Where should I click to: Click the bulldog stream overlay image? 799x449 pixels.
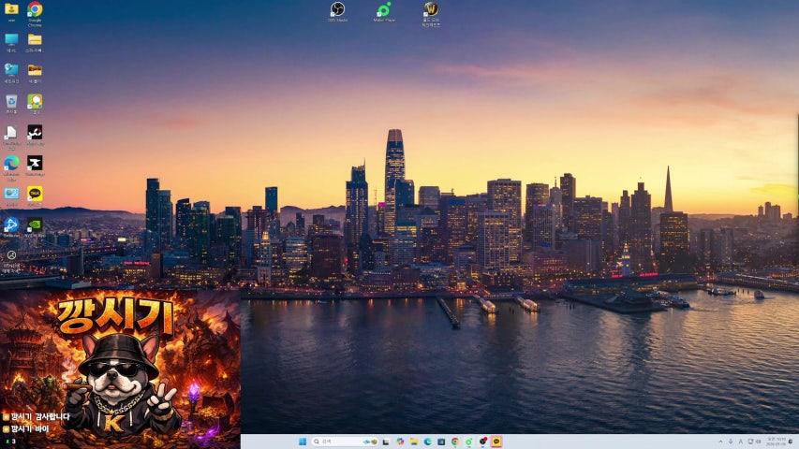click(120, 369)
